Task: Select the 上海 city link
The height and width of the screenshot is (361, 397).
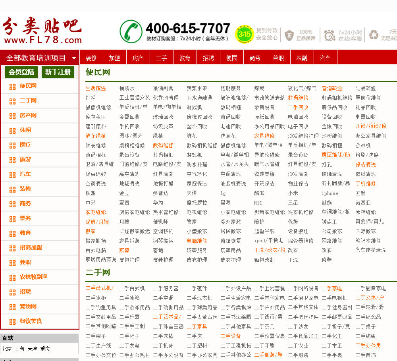Action: (19, 349)
